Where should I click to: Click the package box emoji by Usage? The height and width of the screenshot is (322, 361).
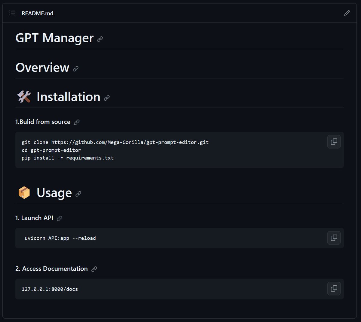24,193
